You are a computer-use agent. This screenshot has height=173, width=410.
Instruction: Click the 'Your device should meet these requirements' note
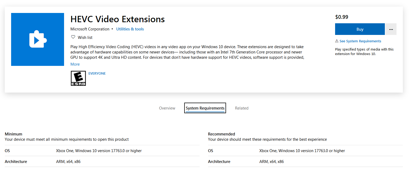click(267, 139)
